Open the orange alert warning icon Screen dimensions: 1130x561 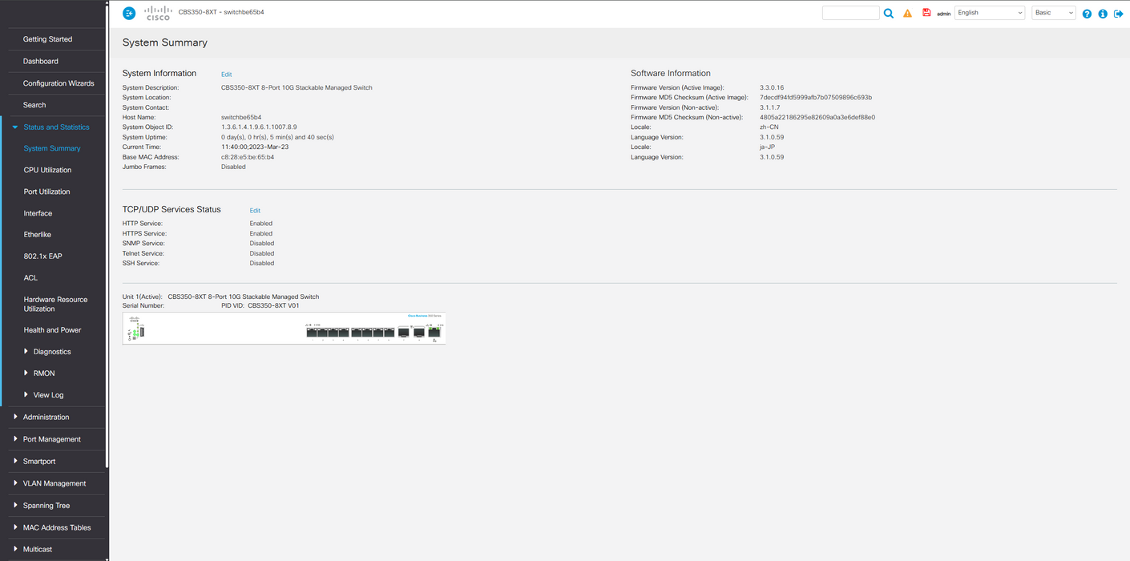click(x=907, y=14)
